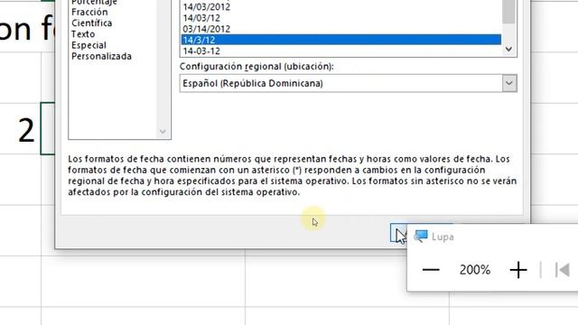578x325 pixels.
Task: Select the Personalizada category
Action: 101,56
